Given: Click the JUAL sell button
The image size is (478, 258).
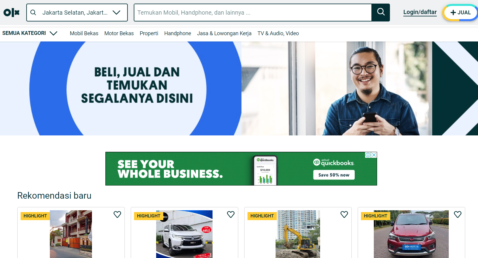Looking at the screenshot, I should (460, 13).
